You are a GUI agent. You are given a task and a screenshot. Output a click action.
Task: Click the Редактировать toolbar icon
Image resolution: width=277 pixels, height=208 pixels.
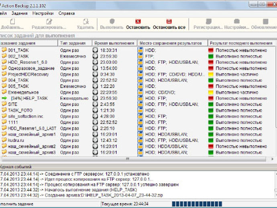(49, 22)
